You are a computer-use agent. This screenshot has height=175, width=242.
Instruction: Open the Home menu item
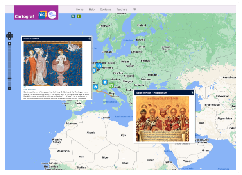point(80,9)
